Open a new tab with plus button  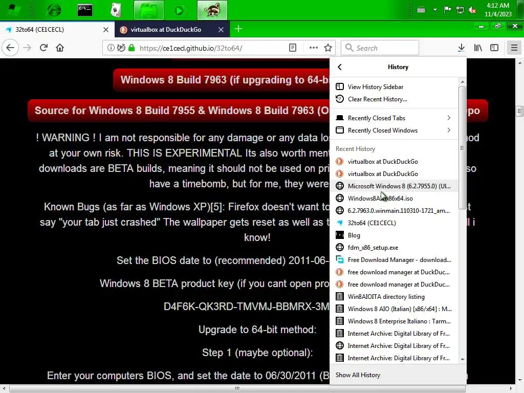point(238,29)
